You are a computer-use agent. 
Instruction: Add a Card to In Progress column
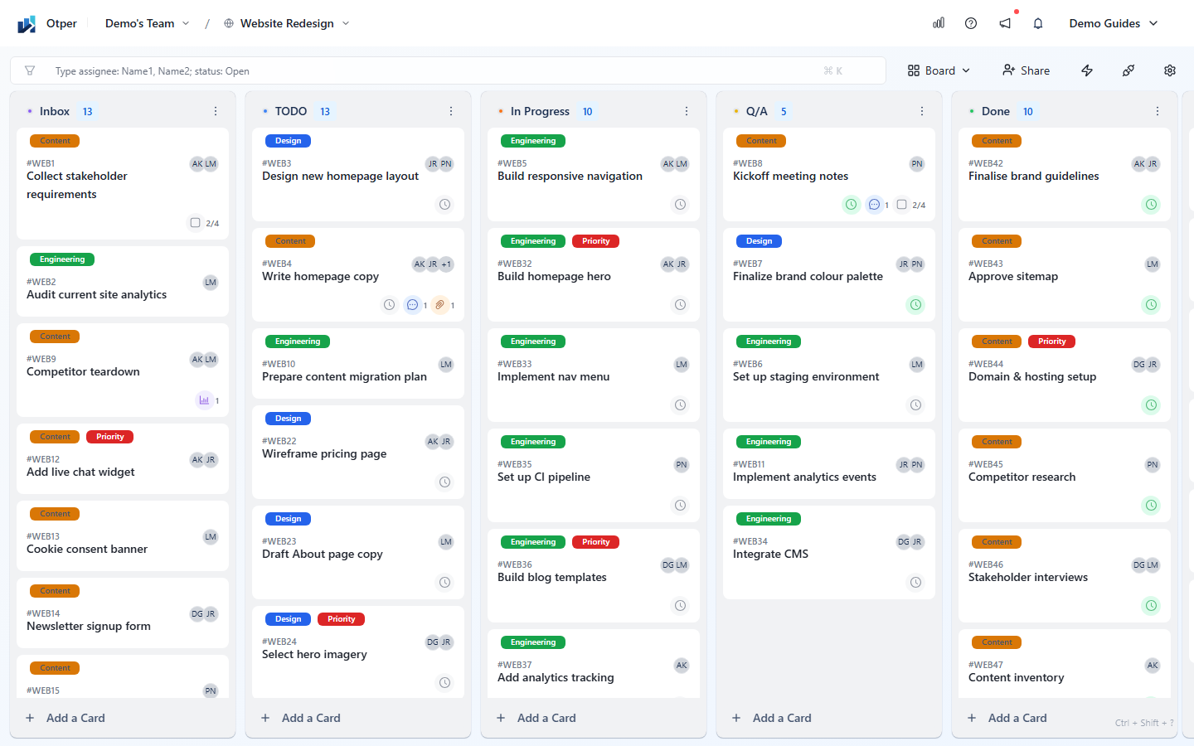(x=536, y=718)
